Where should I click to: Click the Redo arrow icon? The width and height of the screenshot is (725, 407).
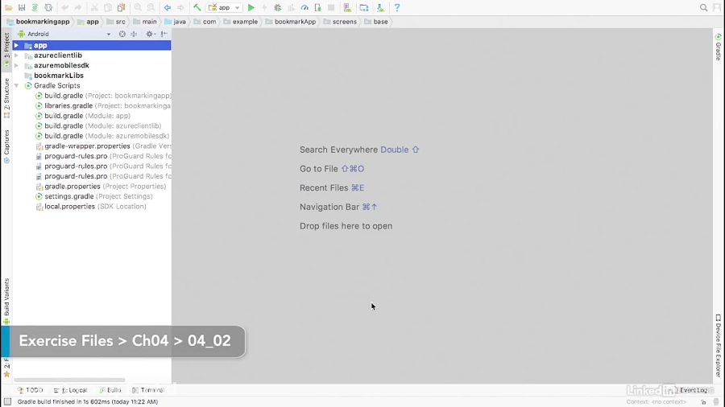77,8
